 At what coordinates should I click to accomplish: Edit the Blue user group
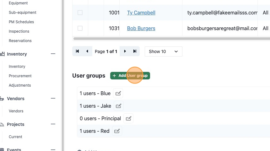118,93
